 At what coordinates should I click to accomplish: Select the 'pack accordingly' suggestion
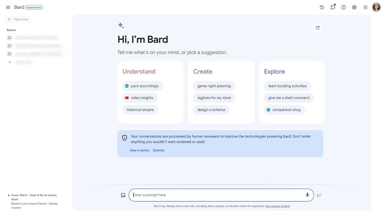coord(142,86)
